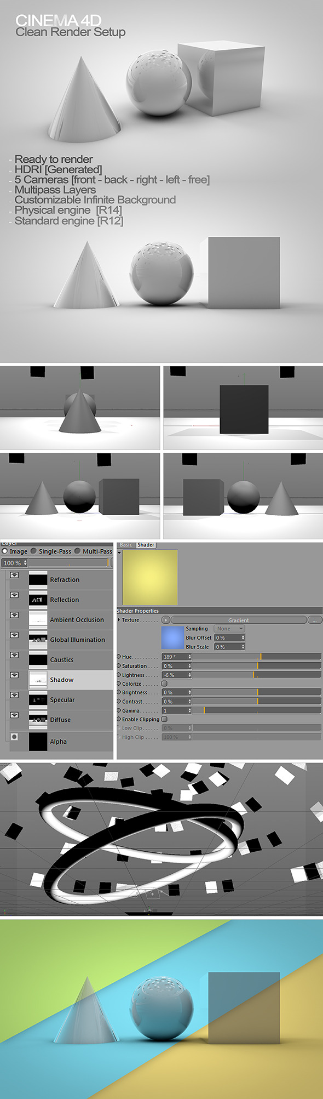The height and width of the screenshot is (1099, 323).
Task: Click the Brightness animation circle icon
Action: [x=119, y=692]
